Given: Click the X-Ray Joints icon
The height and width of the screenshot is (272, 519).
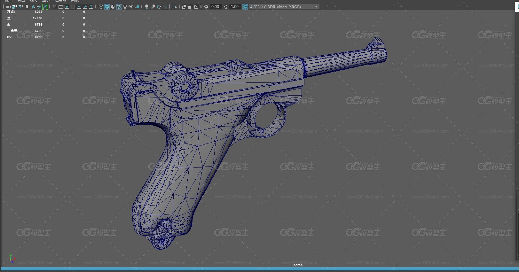Looking at the screenshot, I should click(196, 7).
